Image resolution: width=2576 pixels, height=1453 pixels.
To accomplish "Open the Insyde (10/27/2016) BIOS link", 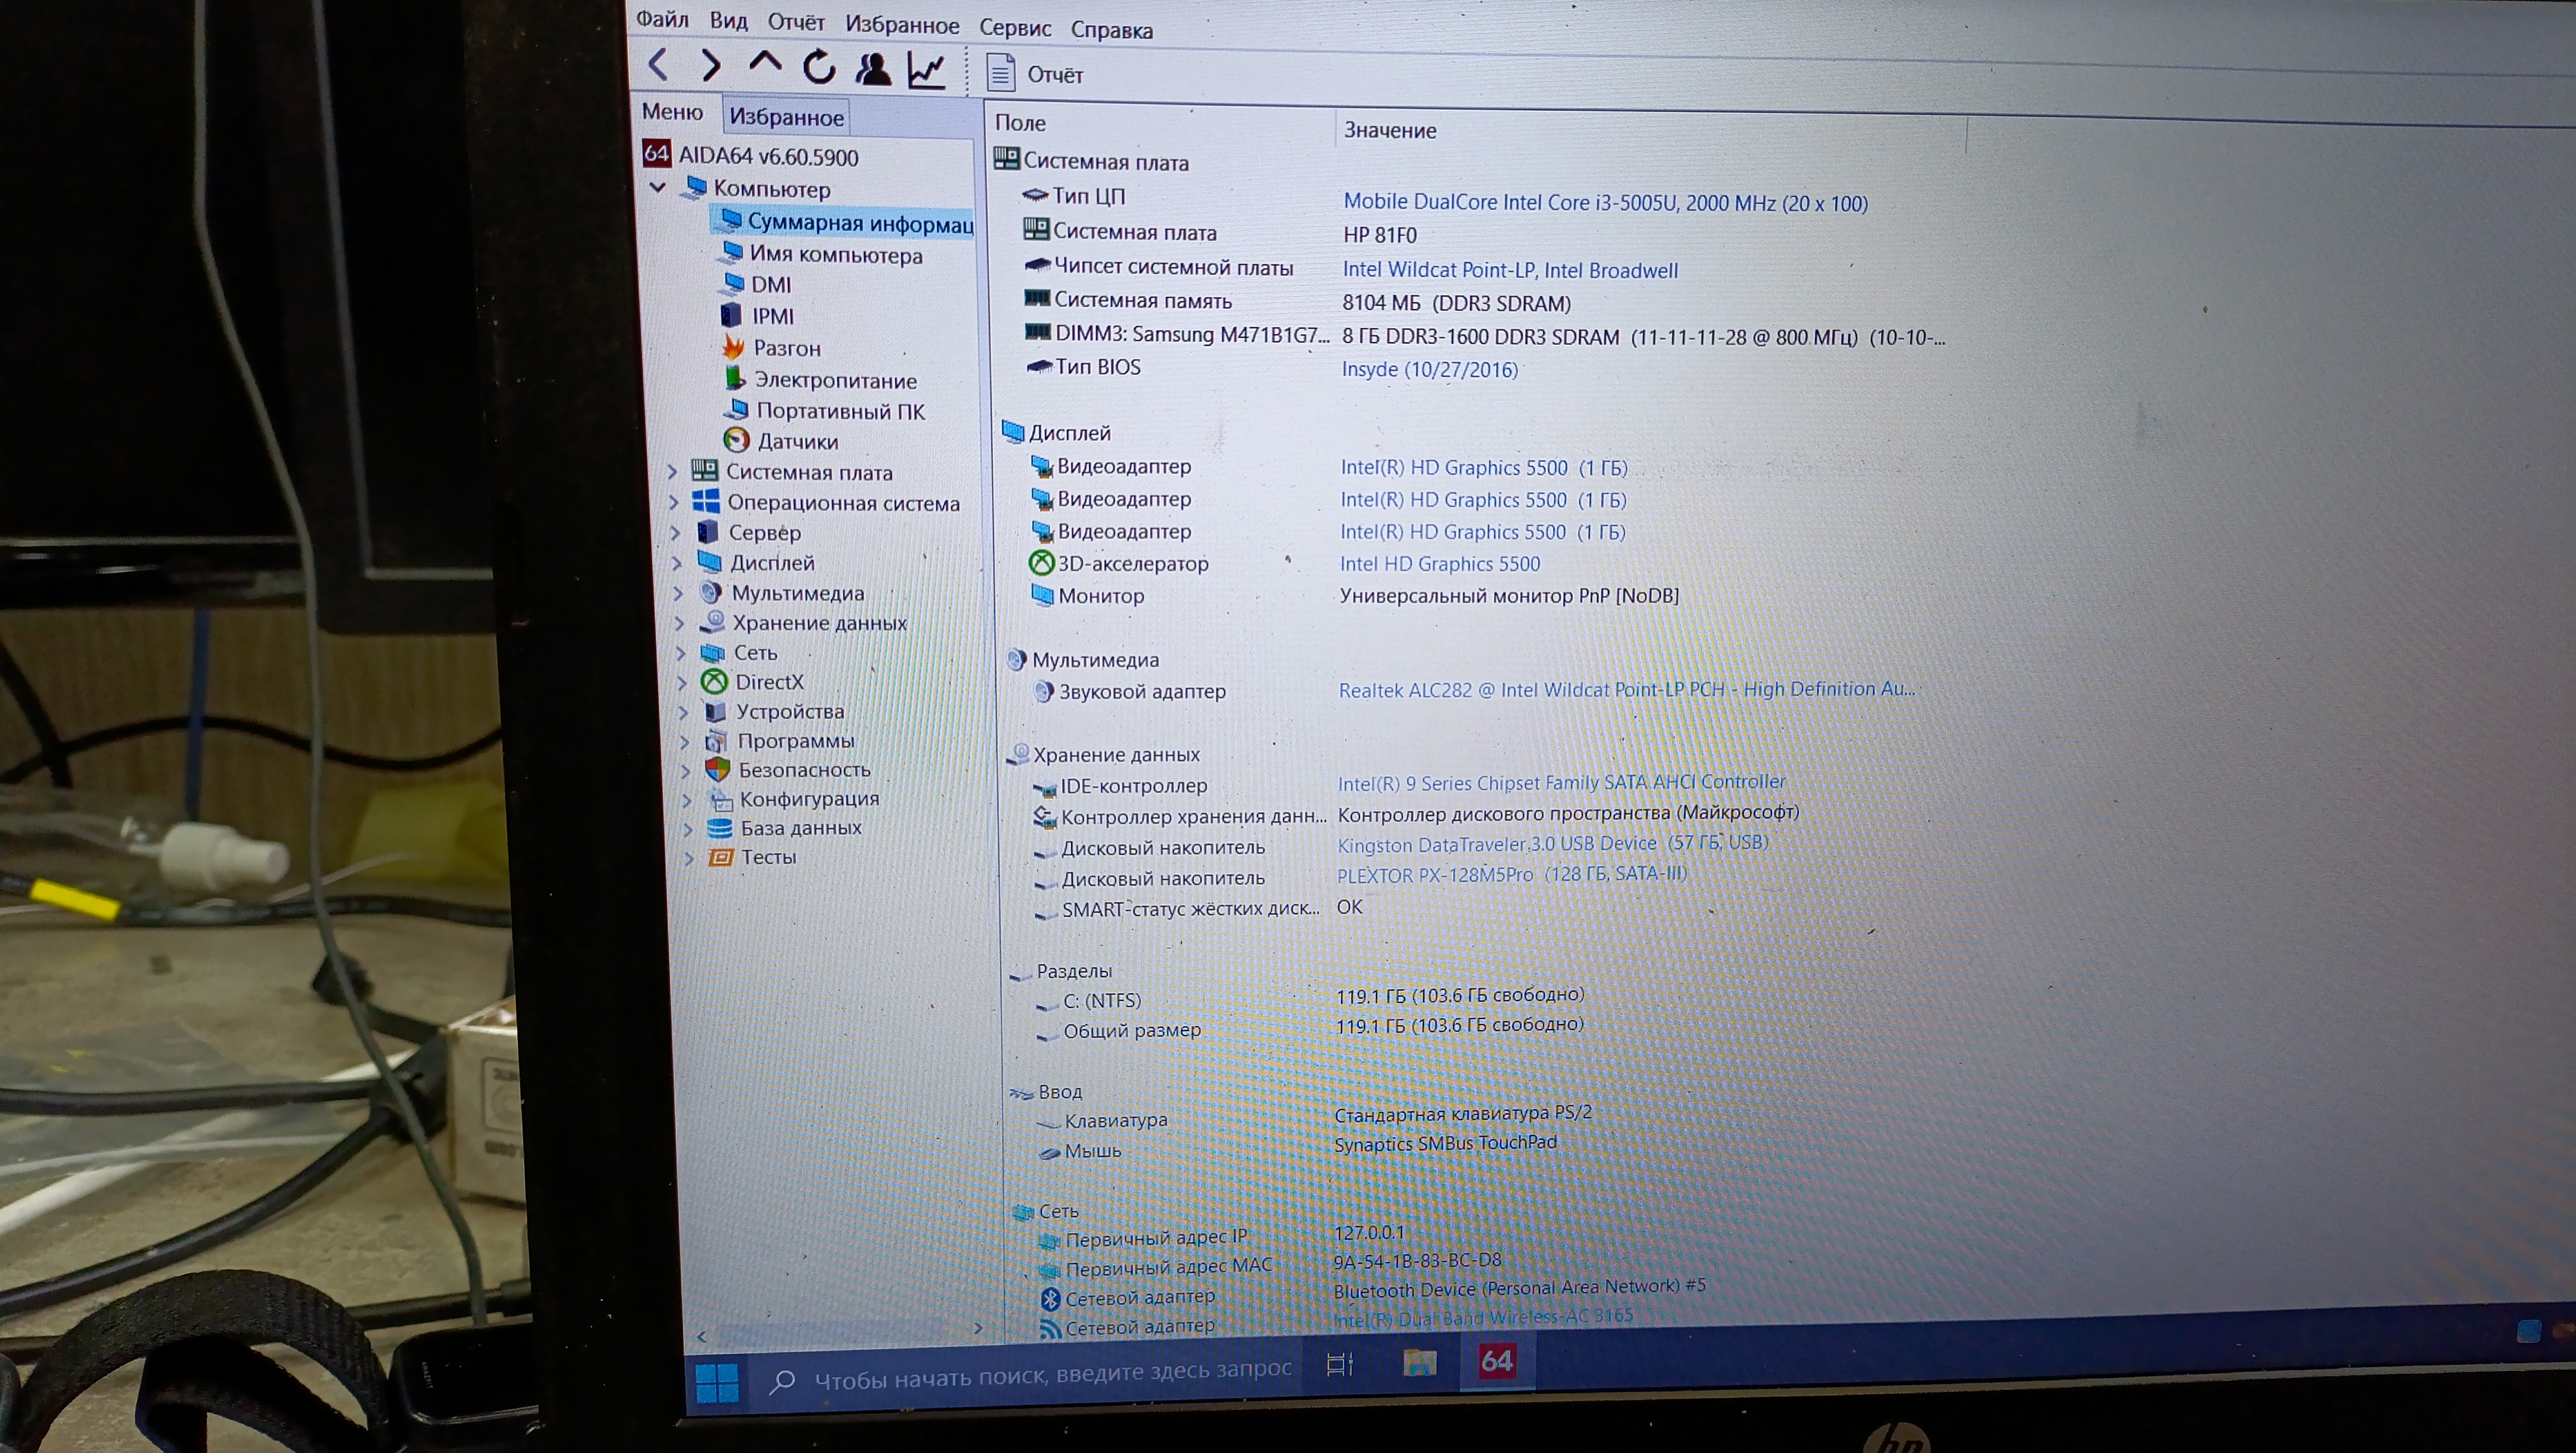I will pyautogui.click(x=1429, y=370).
